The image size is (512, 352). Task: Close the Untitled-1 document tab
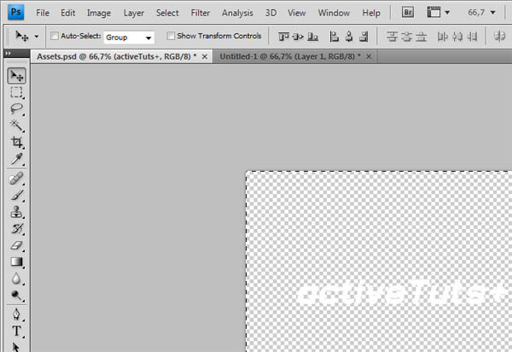pos(369,57)
